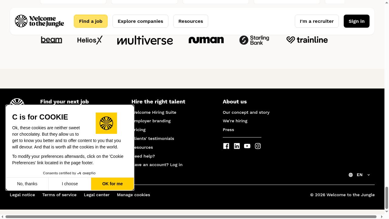Click the About us heading
The width and height of the screenshot is (389, 219).
pos(235,102)
